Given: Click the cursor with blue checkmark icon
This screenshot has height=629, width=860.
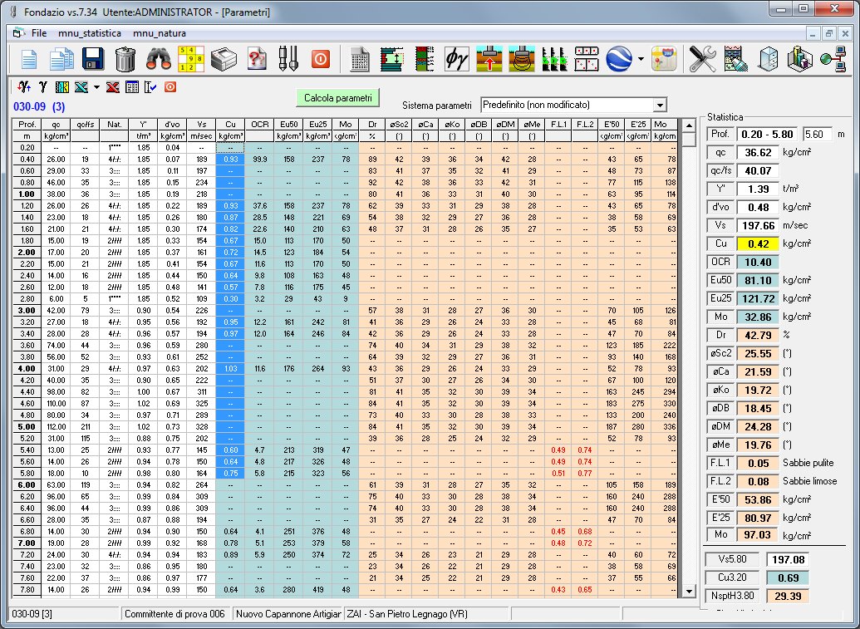Looking at the screenshot, I should pyautogui.click(x=151, y=86).
